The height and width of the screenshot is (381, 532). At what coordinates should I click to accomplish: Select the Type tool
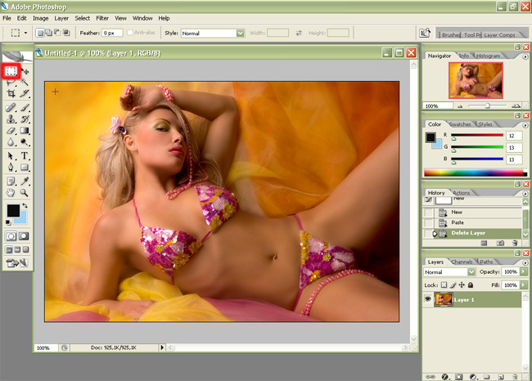24,155
